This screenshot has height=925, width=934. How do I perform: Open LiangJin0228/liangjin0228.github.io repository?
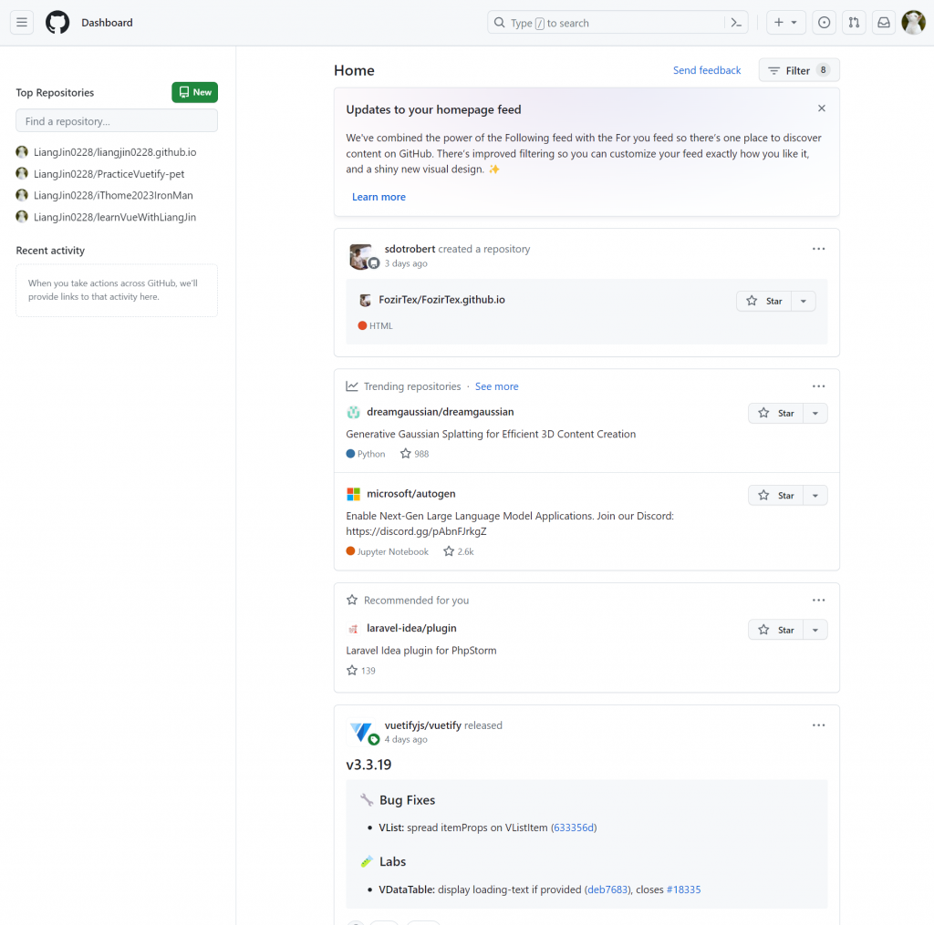pyautogui.click(x=114, y=152)
